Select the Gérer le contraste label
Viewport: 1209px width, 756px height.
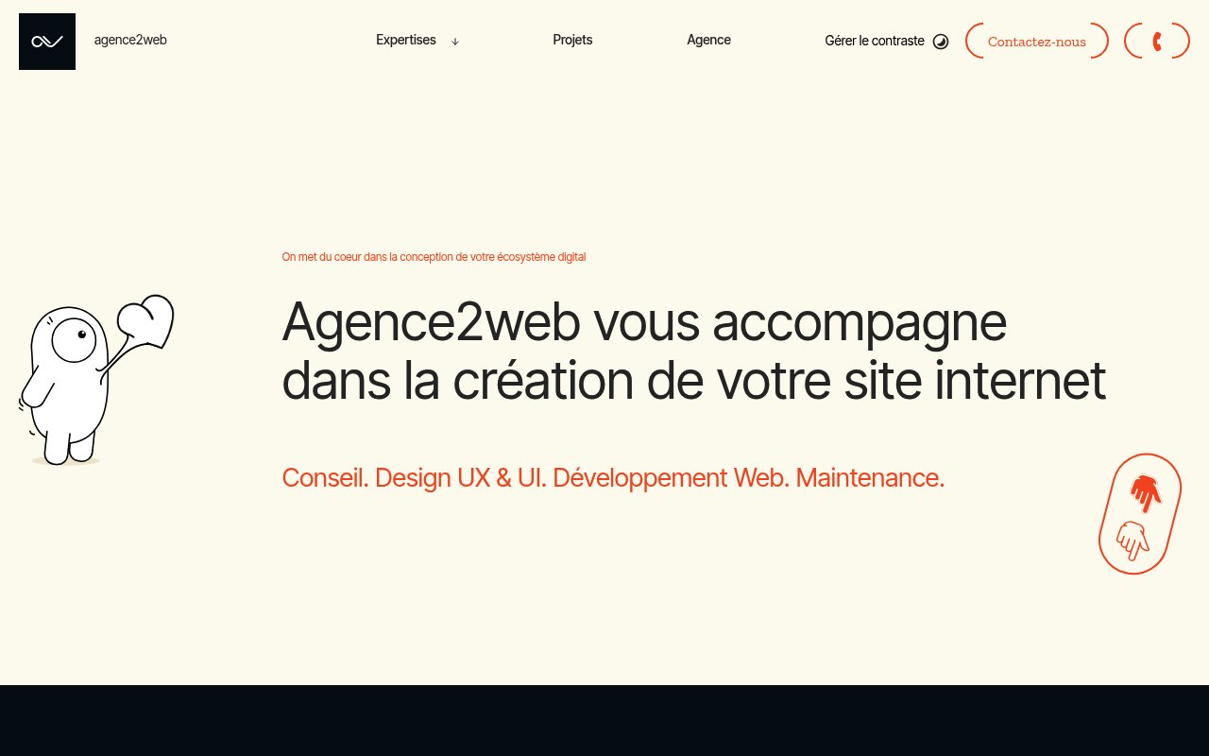click(875, 41)
